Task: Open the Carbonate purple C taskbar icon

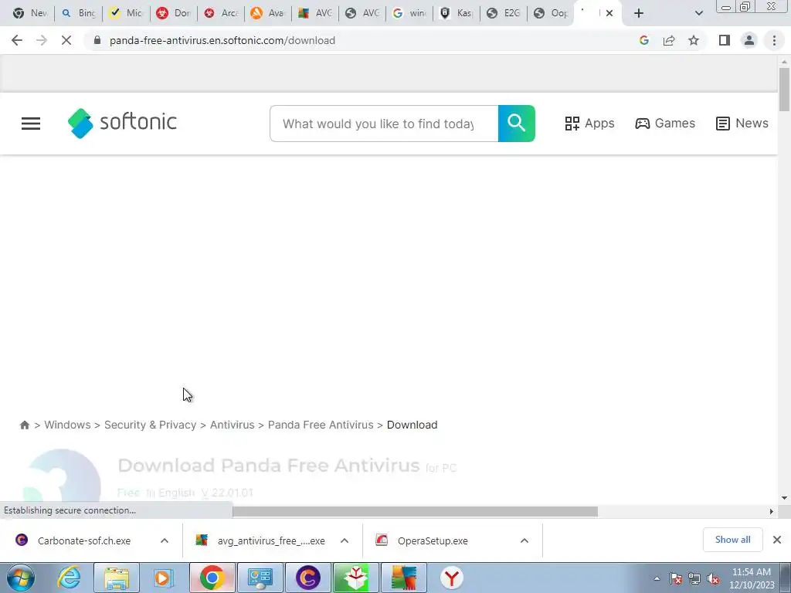Action: 307,578
